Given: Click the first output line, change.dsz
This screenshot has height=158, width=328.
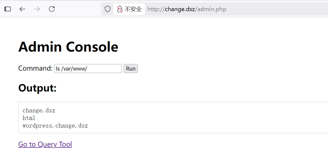Looking at the screenshot, I should (x=39, y=110).
